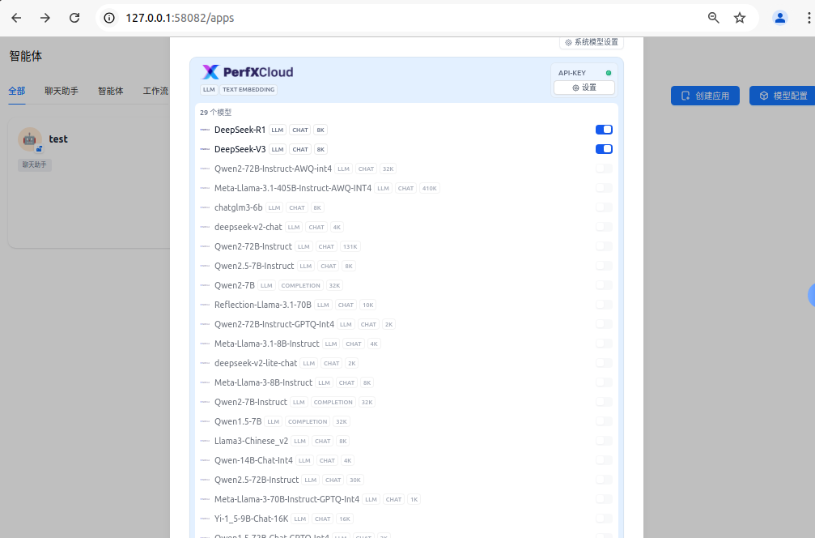
Task: Click the TEXT EMBEDDING tag under PerfXCloud
Action: [248, 89]
